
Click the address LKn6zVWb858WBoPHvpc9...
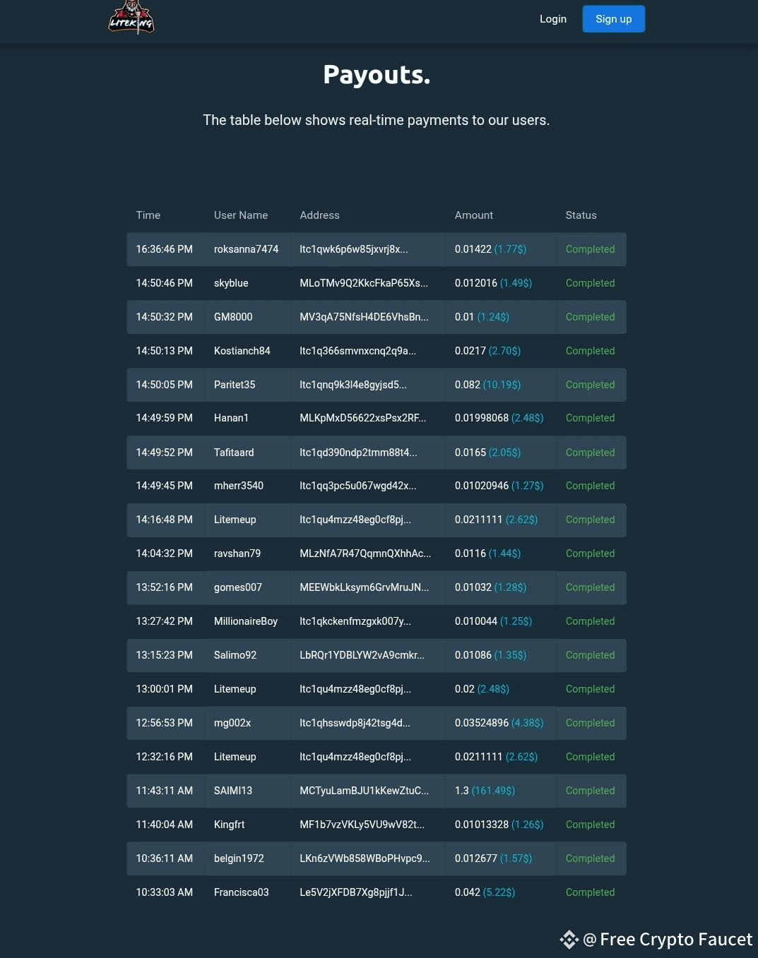click(x=365, y=858)
